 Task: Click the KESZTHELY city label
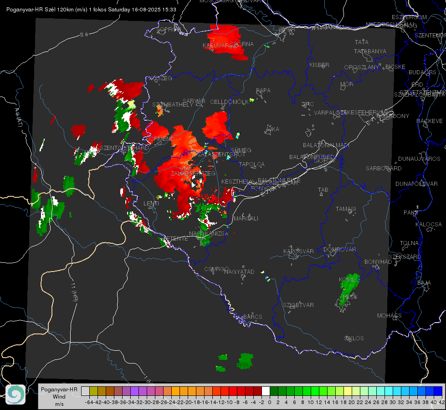(x=237, y=181)
